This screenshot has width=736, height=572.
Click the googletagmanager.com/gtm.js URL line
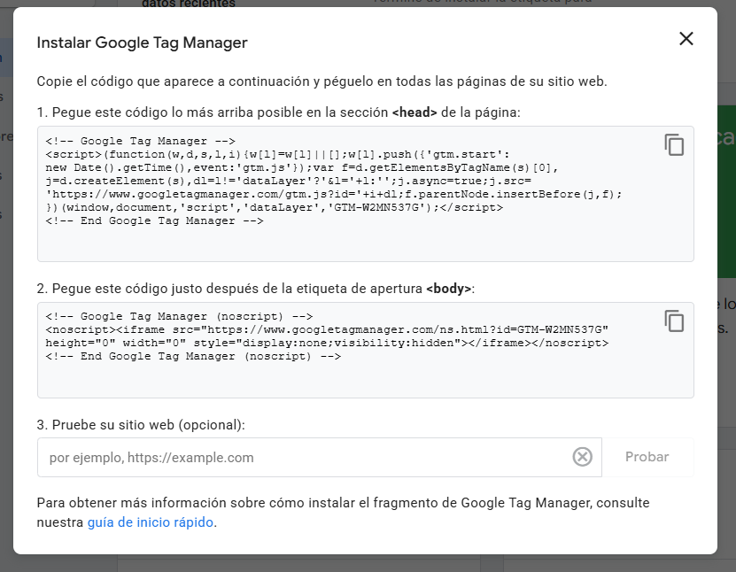coord(337,194)
